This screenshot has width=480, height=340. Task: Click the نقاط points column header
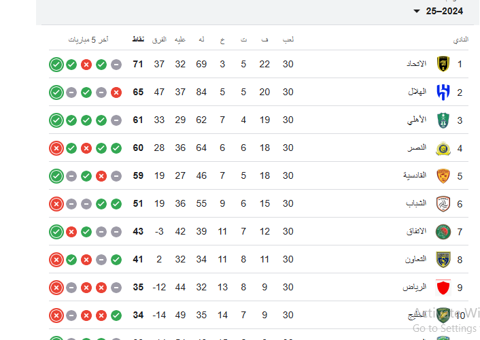coord(138,39)
